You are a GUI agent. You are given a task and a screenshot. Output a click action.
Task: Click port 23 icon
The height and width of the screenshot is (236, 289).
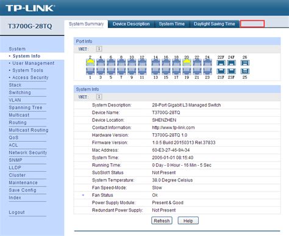pyautogui.click(x=207, y=71)
